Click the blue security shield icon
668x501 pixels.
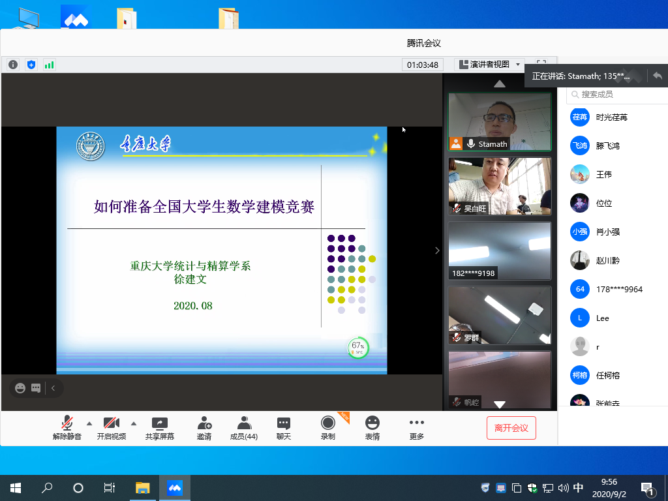tap(31, 65)
